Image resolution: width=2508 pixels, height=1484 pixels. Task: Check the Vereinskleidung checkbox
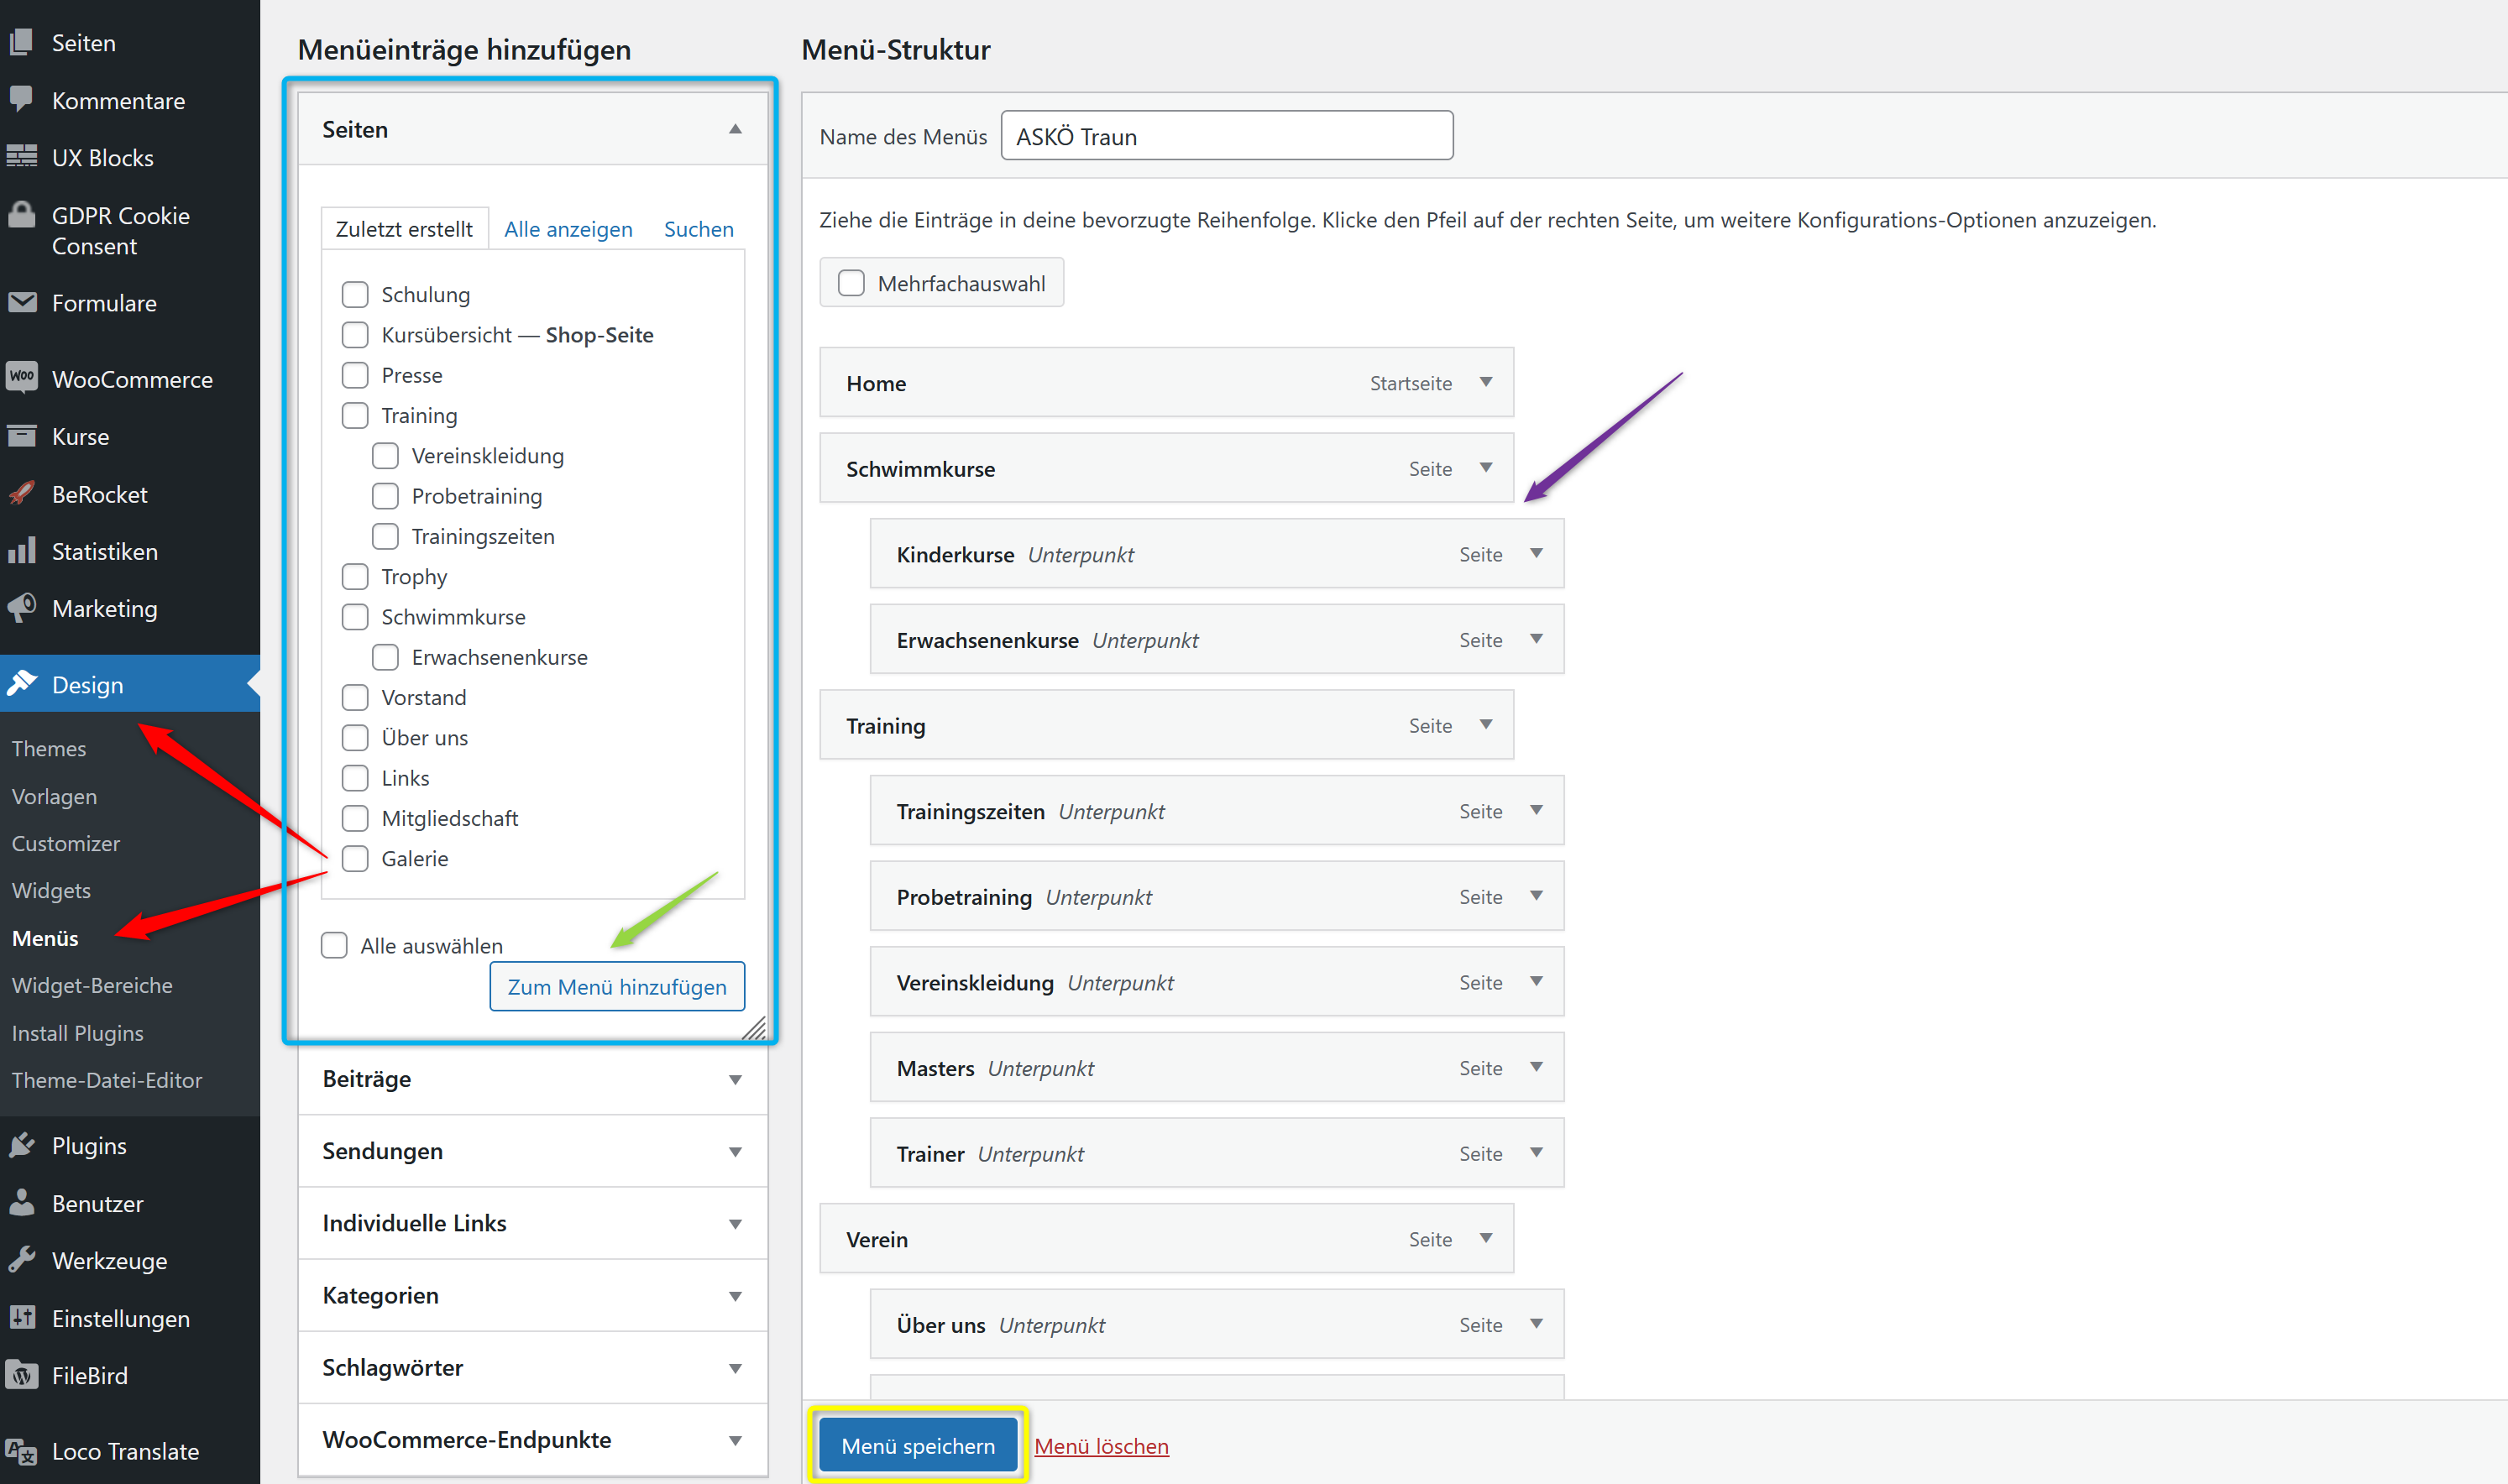(385, 455)
